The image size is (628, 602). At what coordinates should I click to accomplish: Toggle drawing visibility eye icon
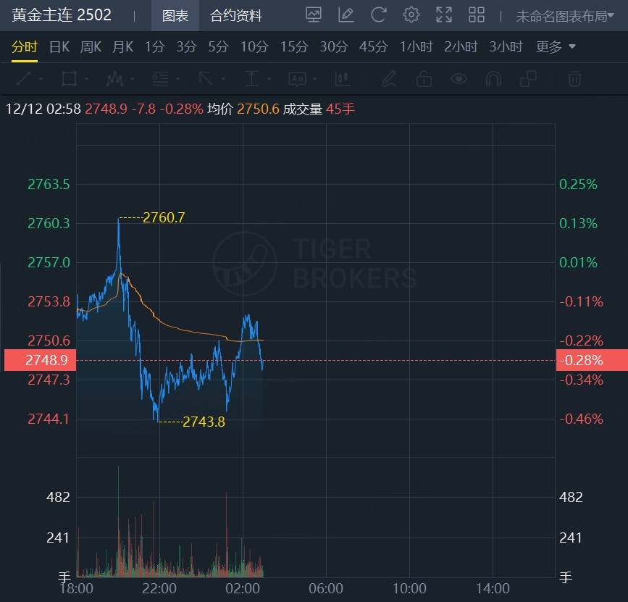459,78
